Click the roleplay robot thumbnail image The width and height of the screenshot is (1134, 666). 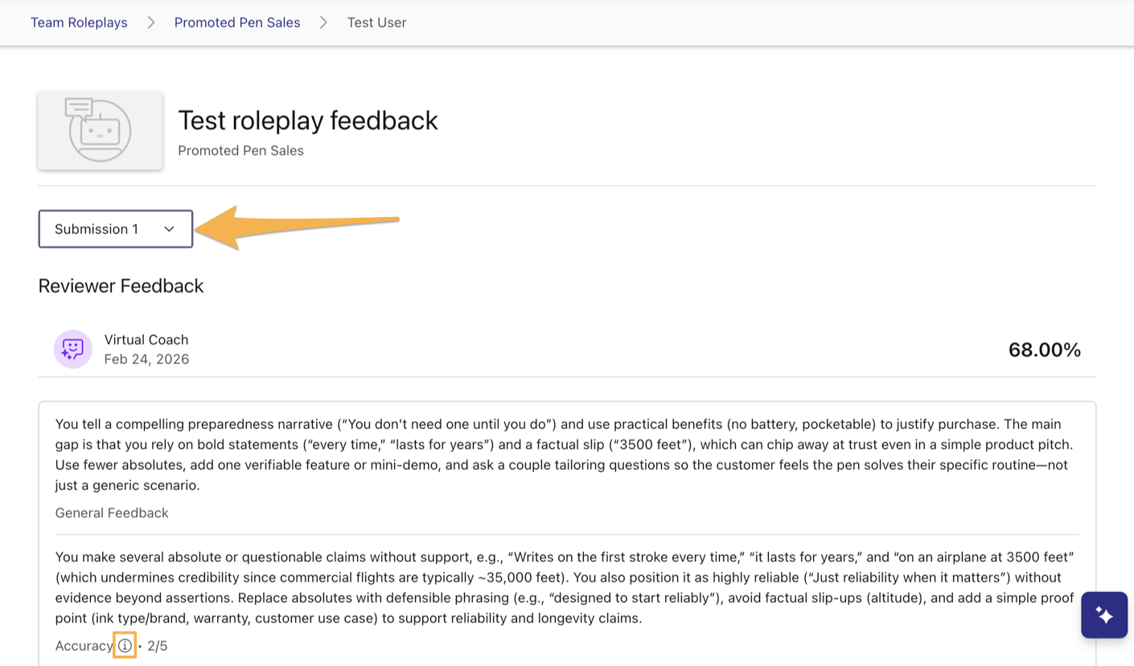click(100, 130)
